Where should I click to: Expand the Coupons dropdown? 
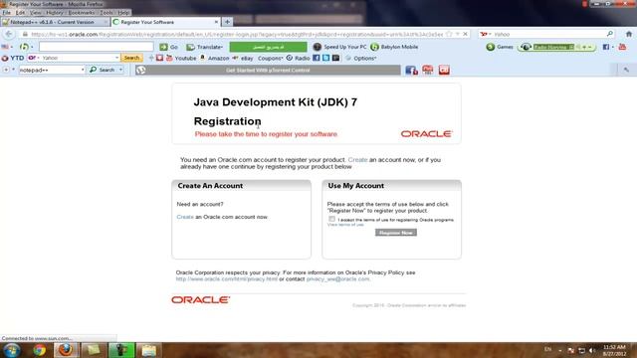pyautogui.click(x=282, y=59)
